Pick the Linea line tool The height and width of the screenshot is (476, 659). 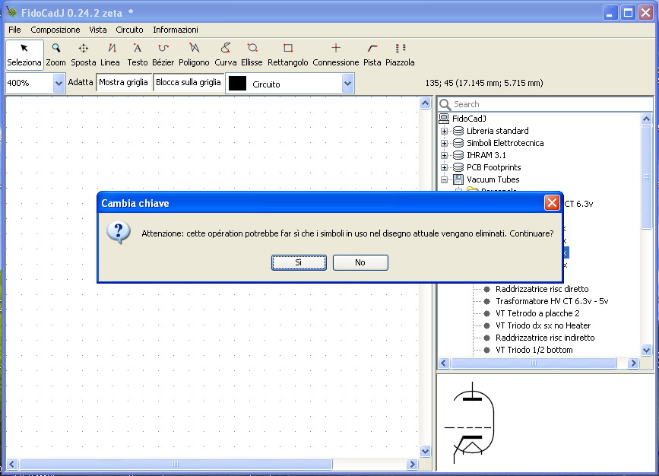(110, 53)
